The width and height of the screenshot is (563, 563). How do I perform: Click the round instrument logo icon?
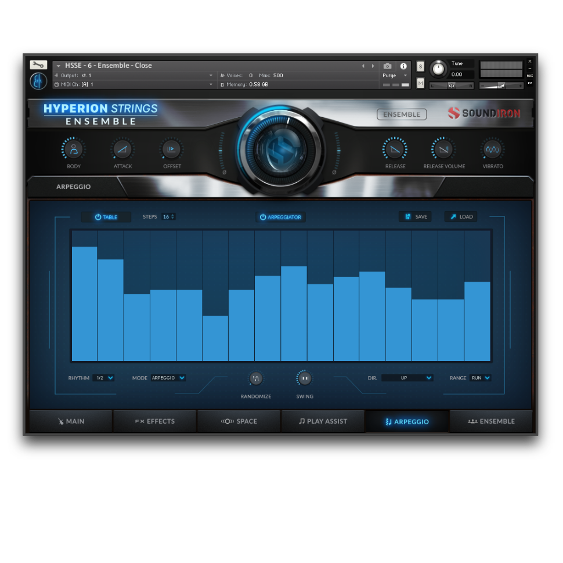[38, 81]
